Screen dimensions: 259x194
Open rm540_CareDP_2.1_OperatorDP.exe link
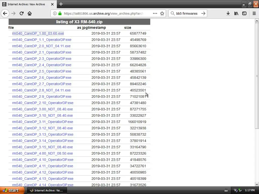pos(42,52)
